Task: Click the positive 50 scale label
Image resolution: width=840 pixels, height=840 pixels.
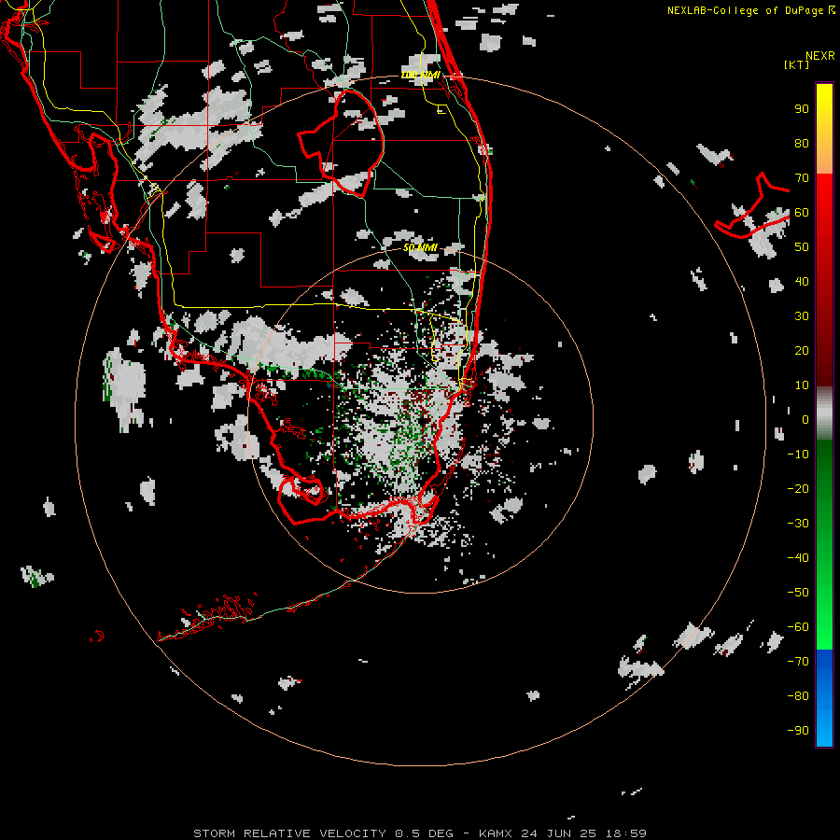Action: click(x=802, y=247)
